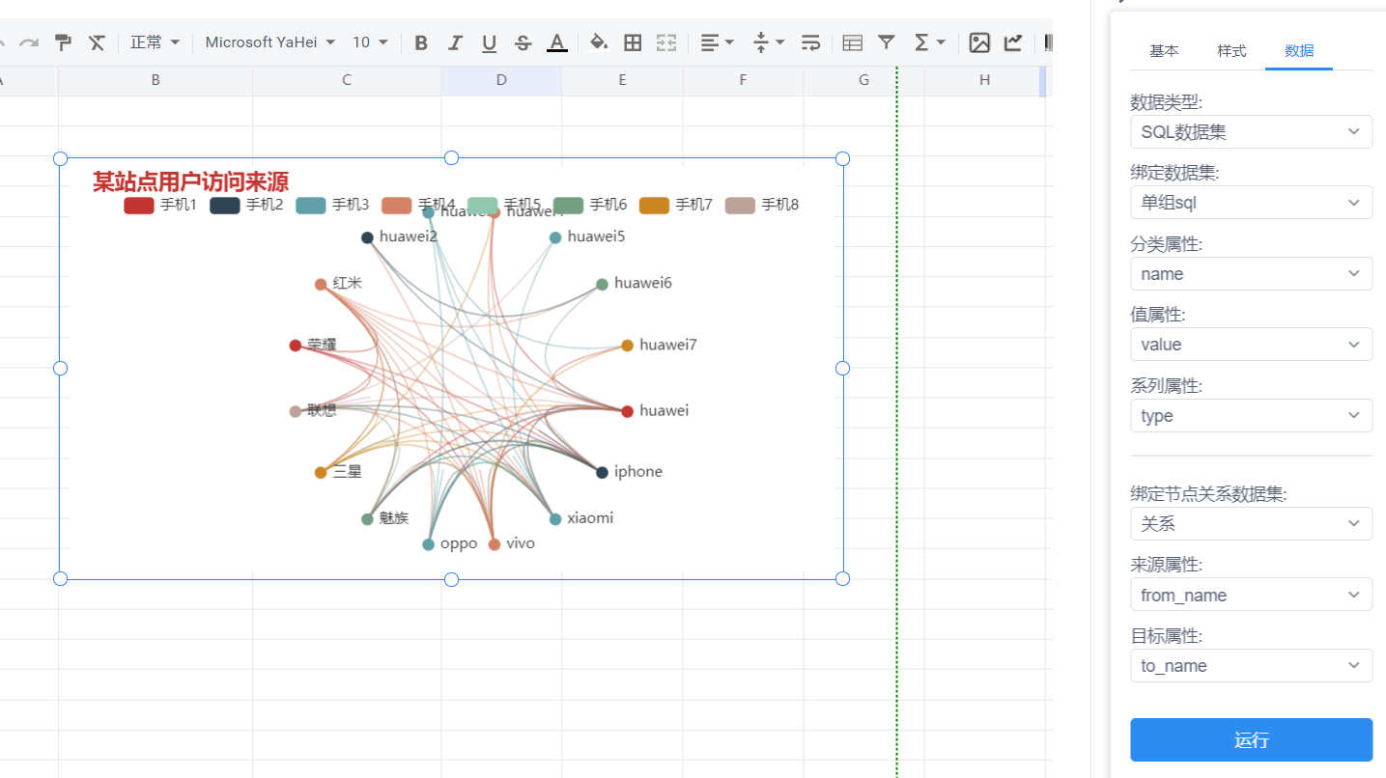This screenshot has width=1386, height=778.
Task: Open horizontal alignment options
Action: click(x=717, y=42)
